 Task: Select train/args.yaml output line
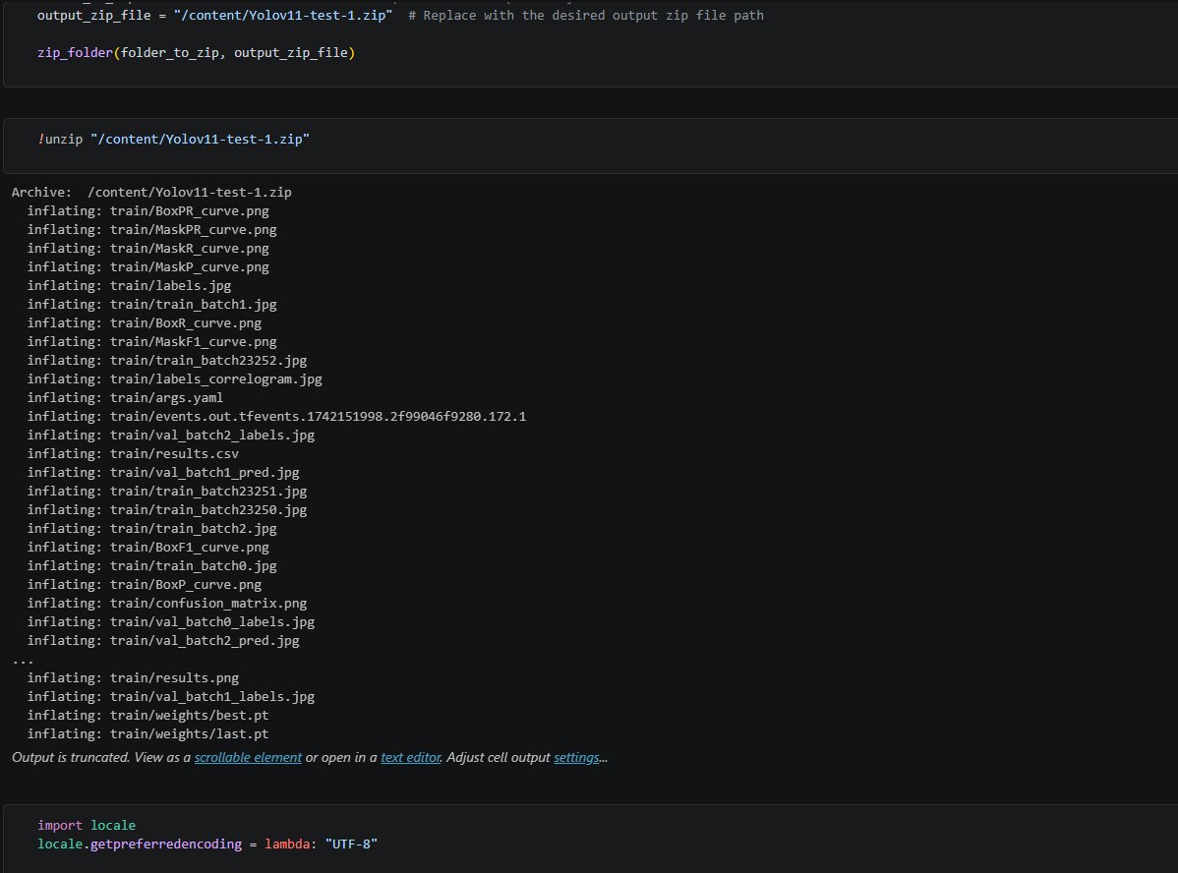coord(126,397)
